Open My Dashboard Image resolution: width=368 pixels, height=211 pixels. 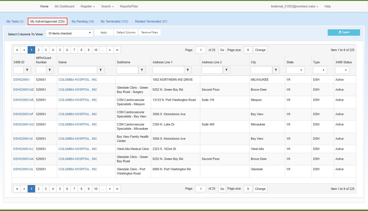click(65, 6)
